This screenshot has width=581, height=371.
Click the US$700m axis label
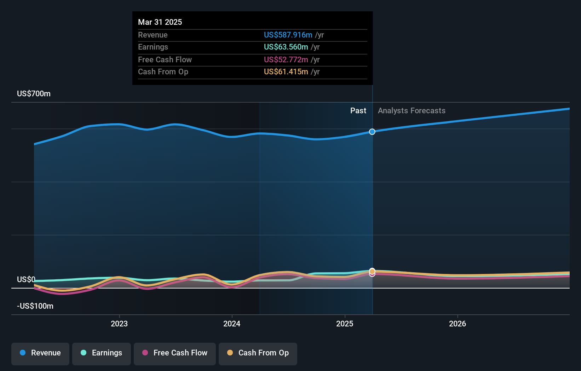[x=34, y=93]
